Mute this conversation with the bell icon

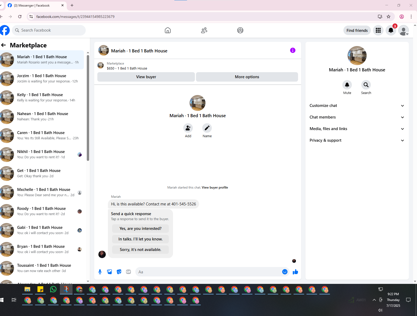click(347, 85)
